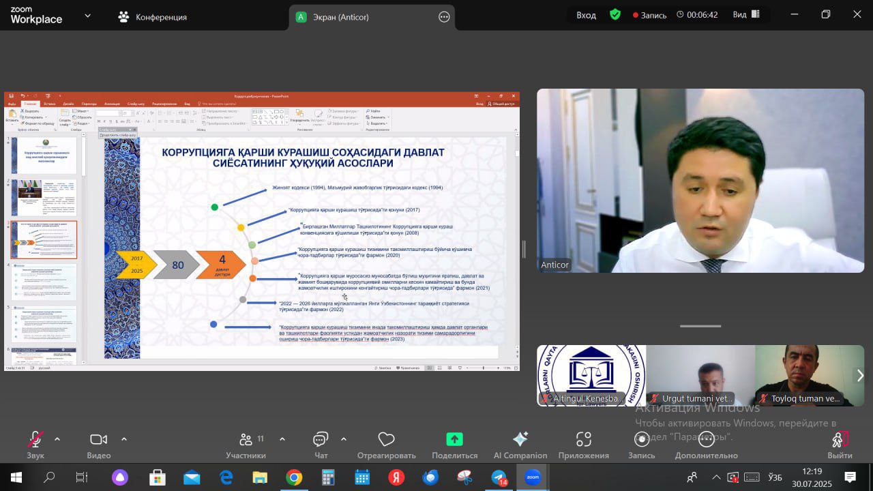Click Заметки in PowerPoint status bar
Image resolution: width=873 pixels, height=491 pixels.
pyautogui.click(x=382, y=368)
